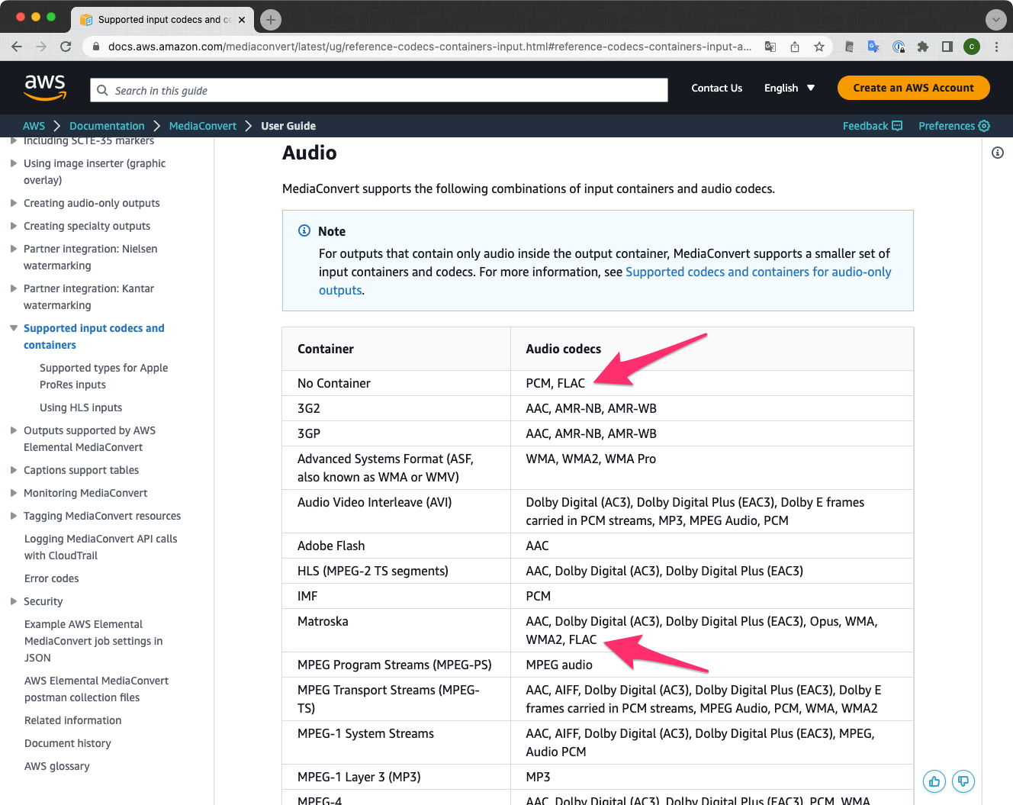Open postman collection files page
The width and height of the screenshot is (1013, 805).
coord(96,689)
